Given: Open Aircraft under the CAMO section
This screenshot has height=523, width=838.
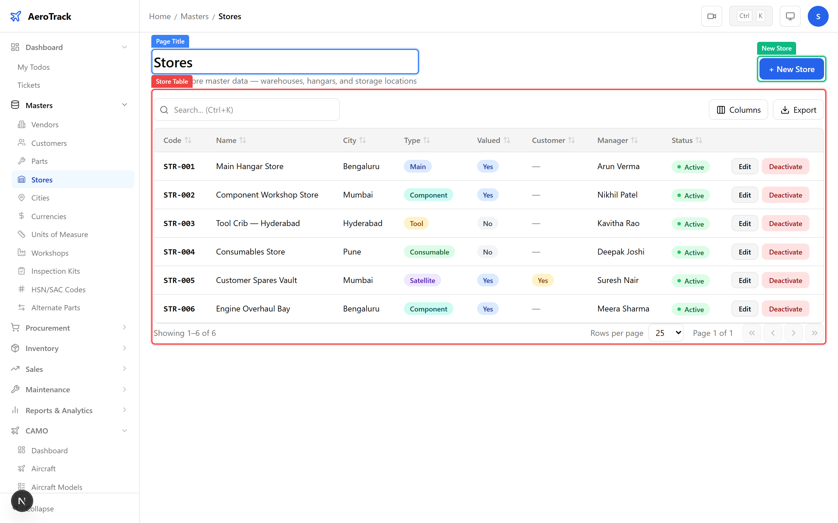Looking at the screenshot, I should pyautogui.click(x=43, y=468).
